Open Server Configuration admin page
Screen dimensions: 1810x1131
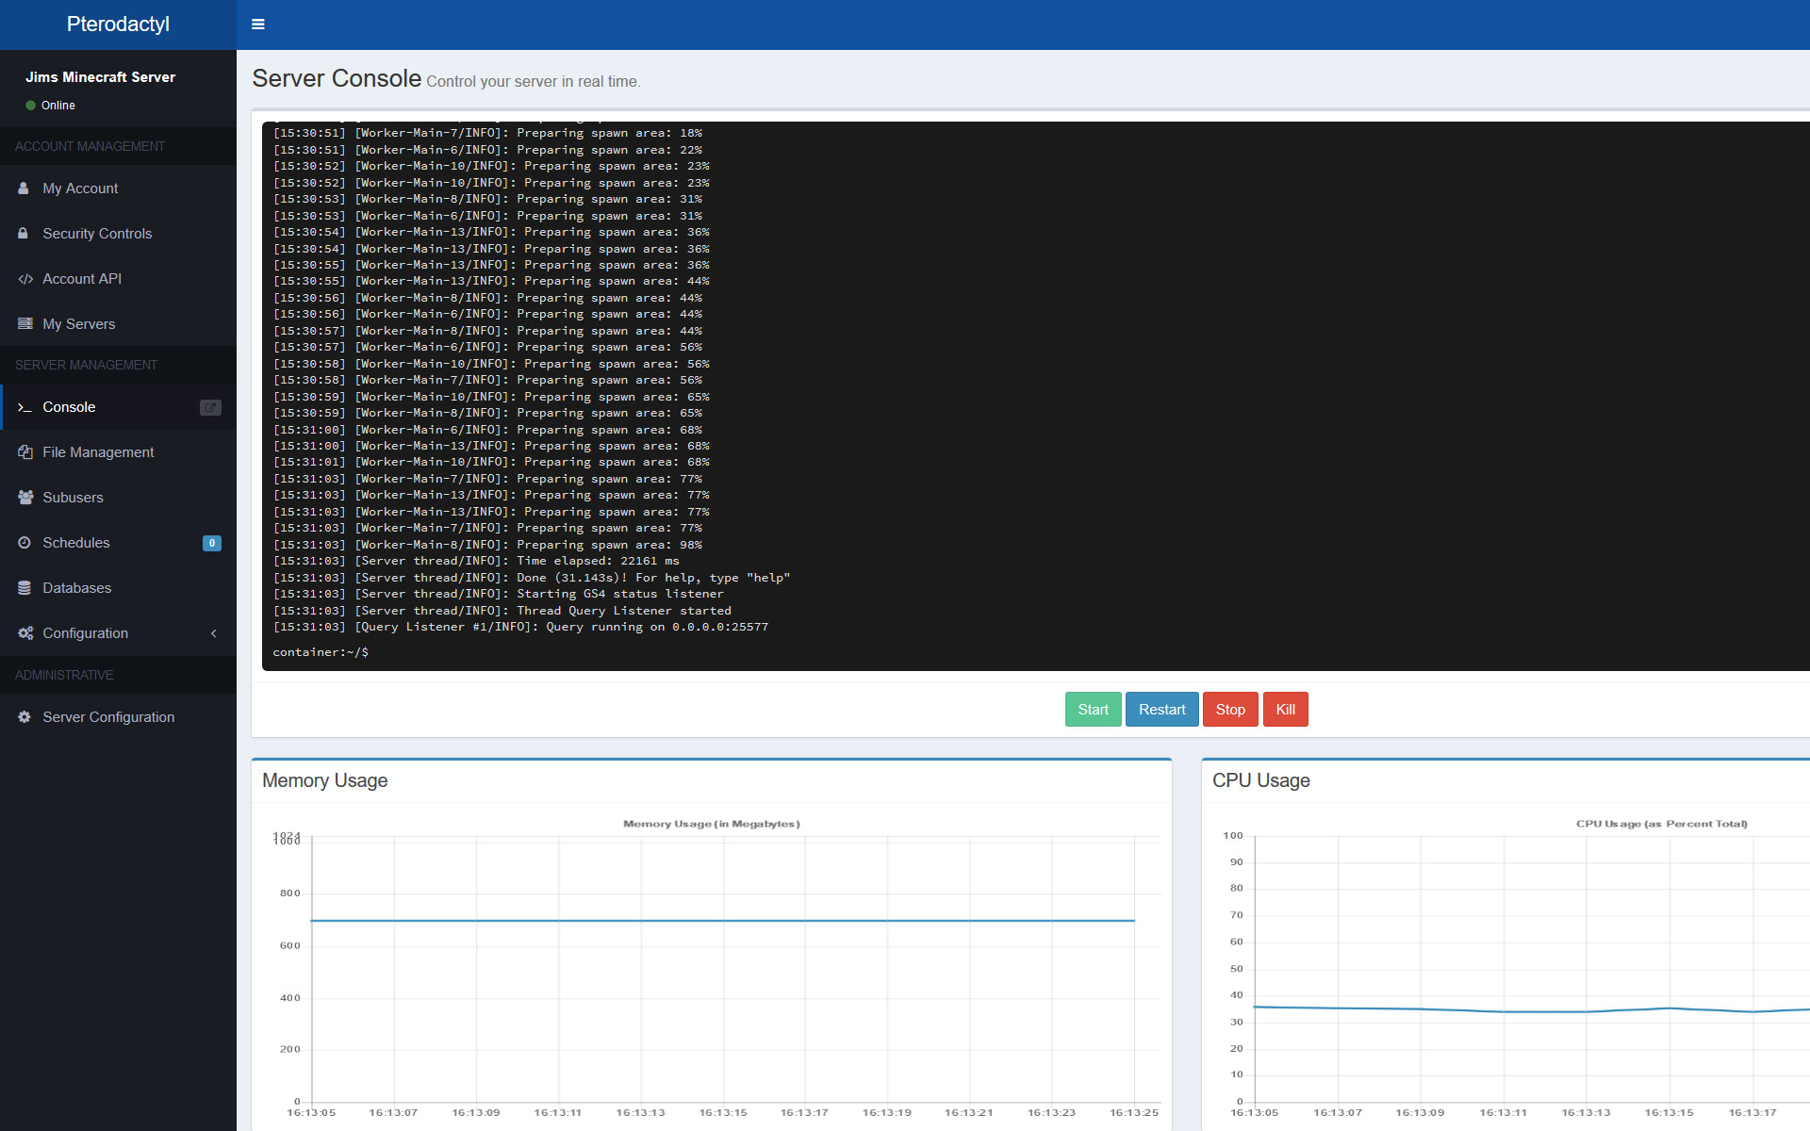coord(118,717)
